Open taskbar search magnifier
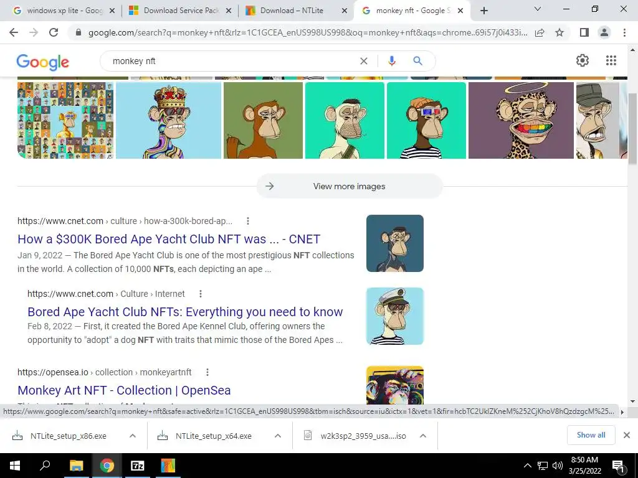Image resolution: width=638 pixels, height=478 pixels. tap(45, 466)
